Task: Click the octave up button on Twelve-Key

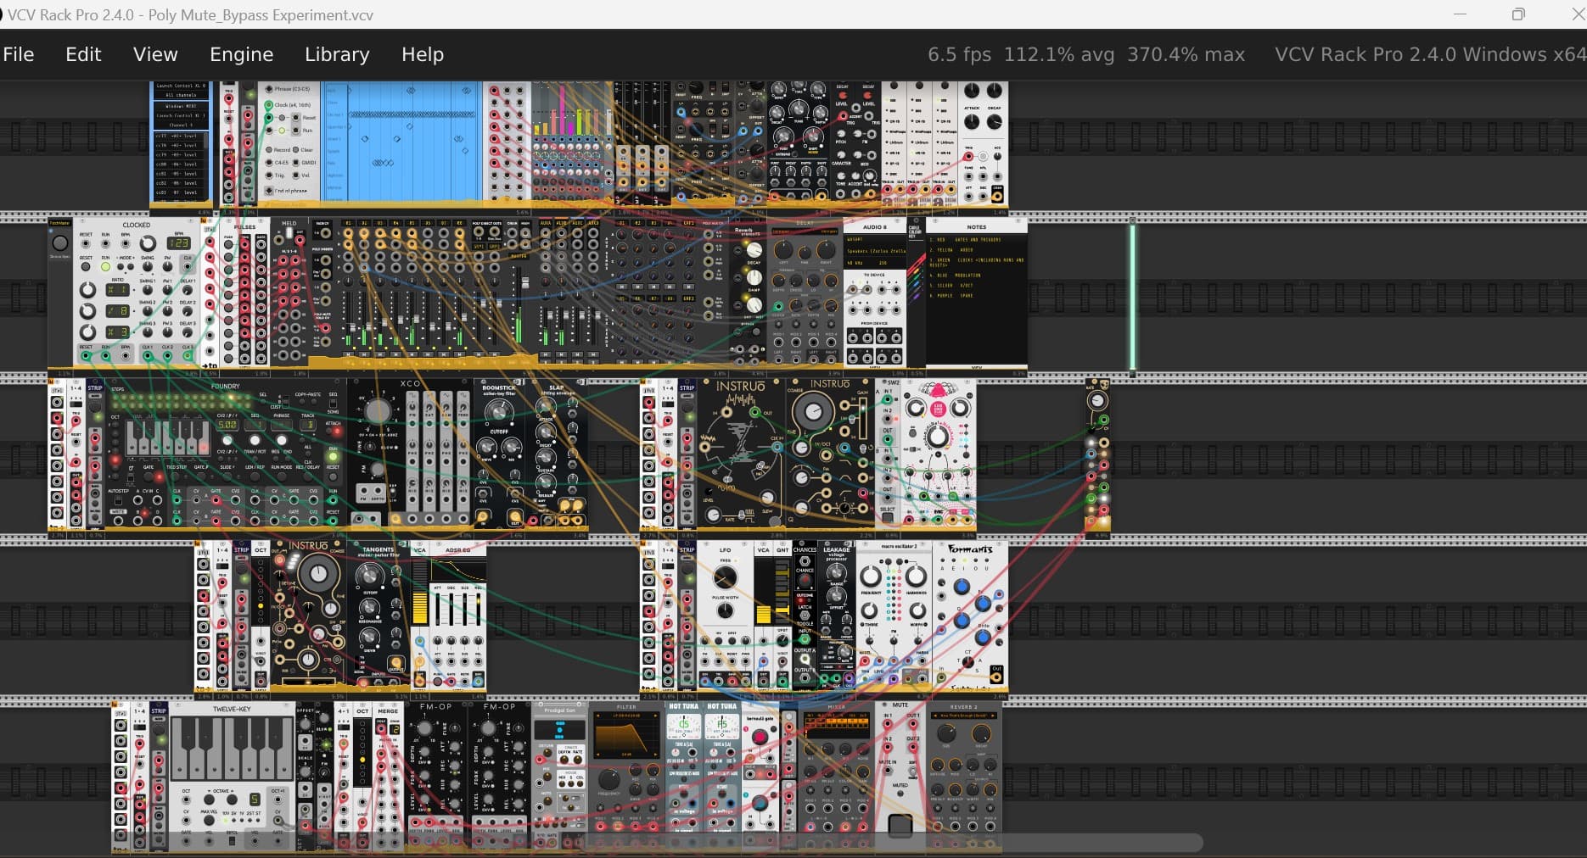Action: click(232, 799)
